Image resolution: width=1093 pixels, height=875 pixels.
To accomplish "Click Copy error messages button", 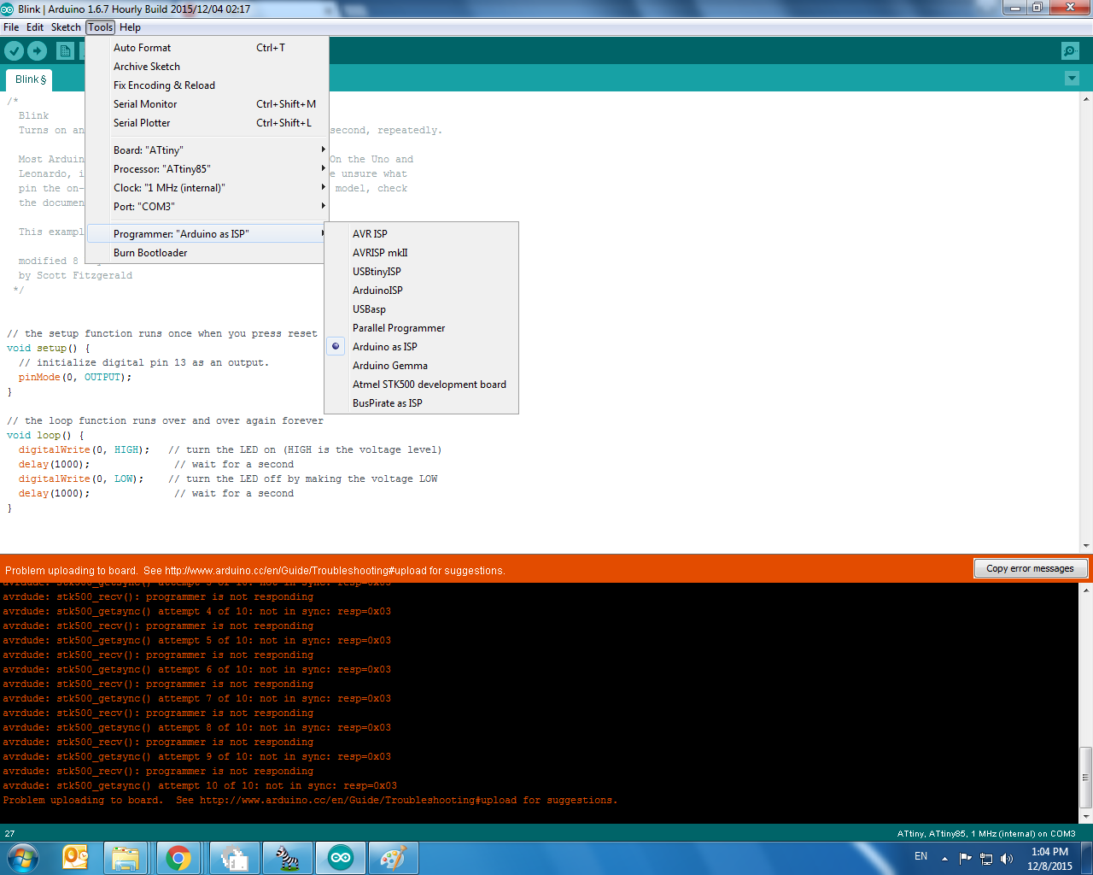I will pyautogui.click(x=1030, y=568).
